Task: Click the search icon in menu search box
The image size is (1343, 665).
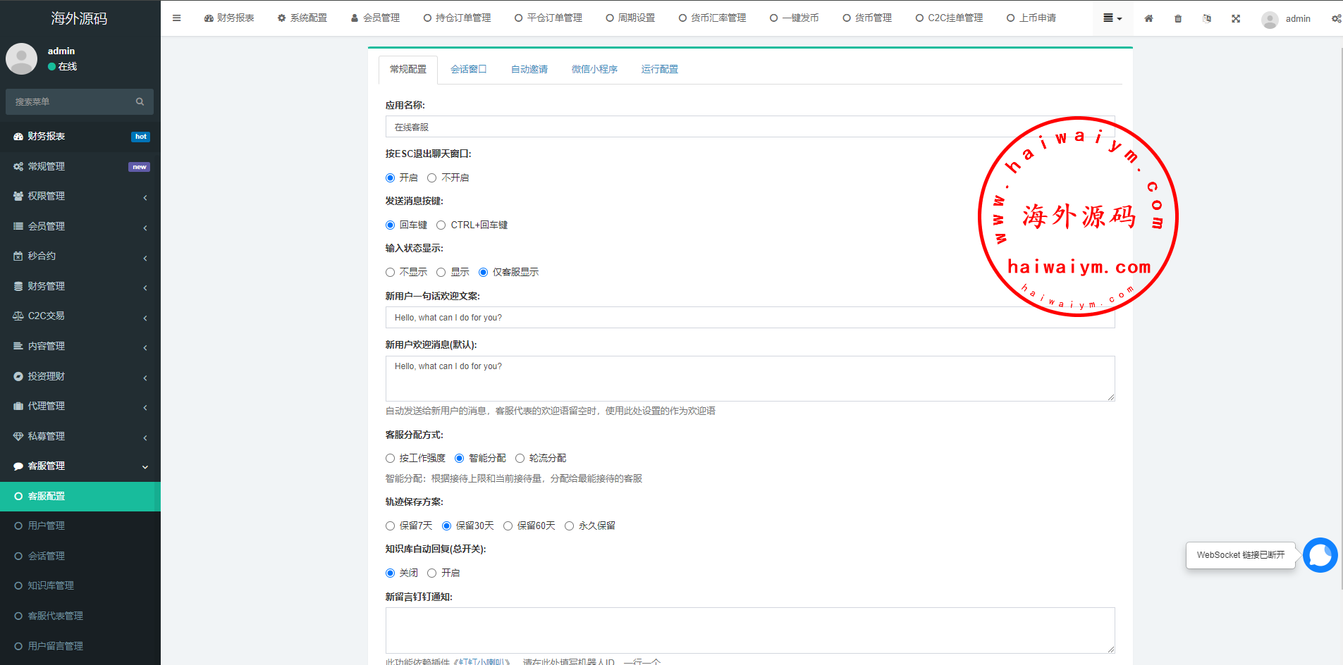Action: tap(140, 101)
